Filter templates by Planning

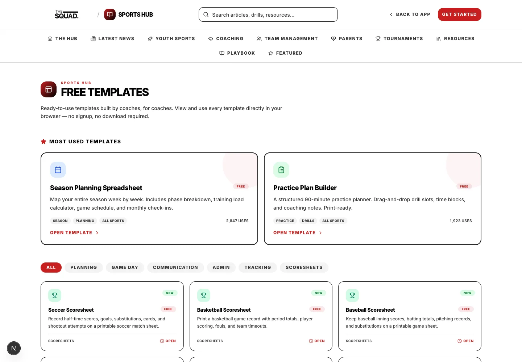(x=84, y=268)
